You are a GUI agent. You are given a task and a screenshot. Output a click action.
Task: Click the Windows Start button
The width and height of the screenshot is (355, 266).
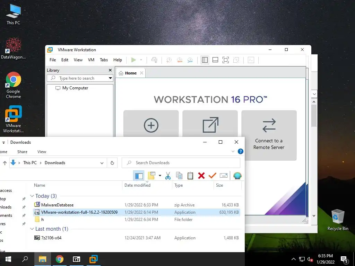[8, 259]
